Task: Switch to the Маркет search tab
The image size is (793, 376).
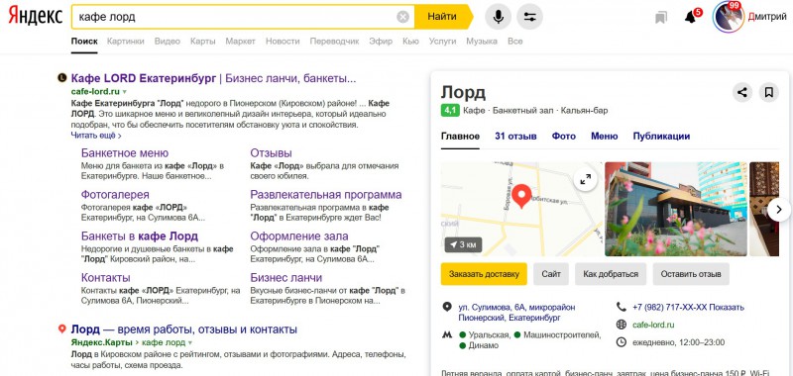Action: tap(241, 42)
